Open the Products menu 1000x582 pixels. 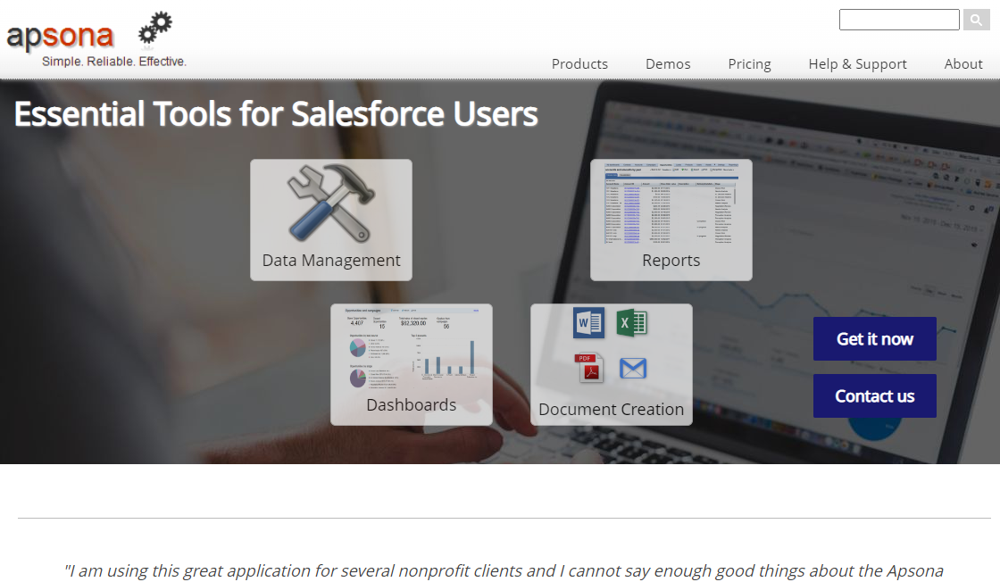[x=579, y=63]
